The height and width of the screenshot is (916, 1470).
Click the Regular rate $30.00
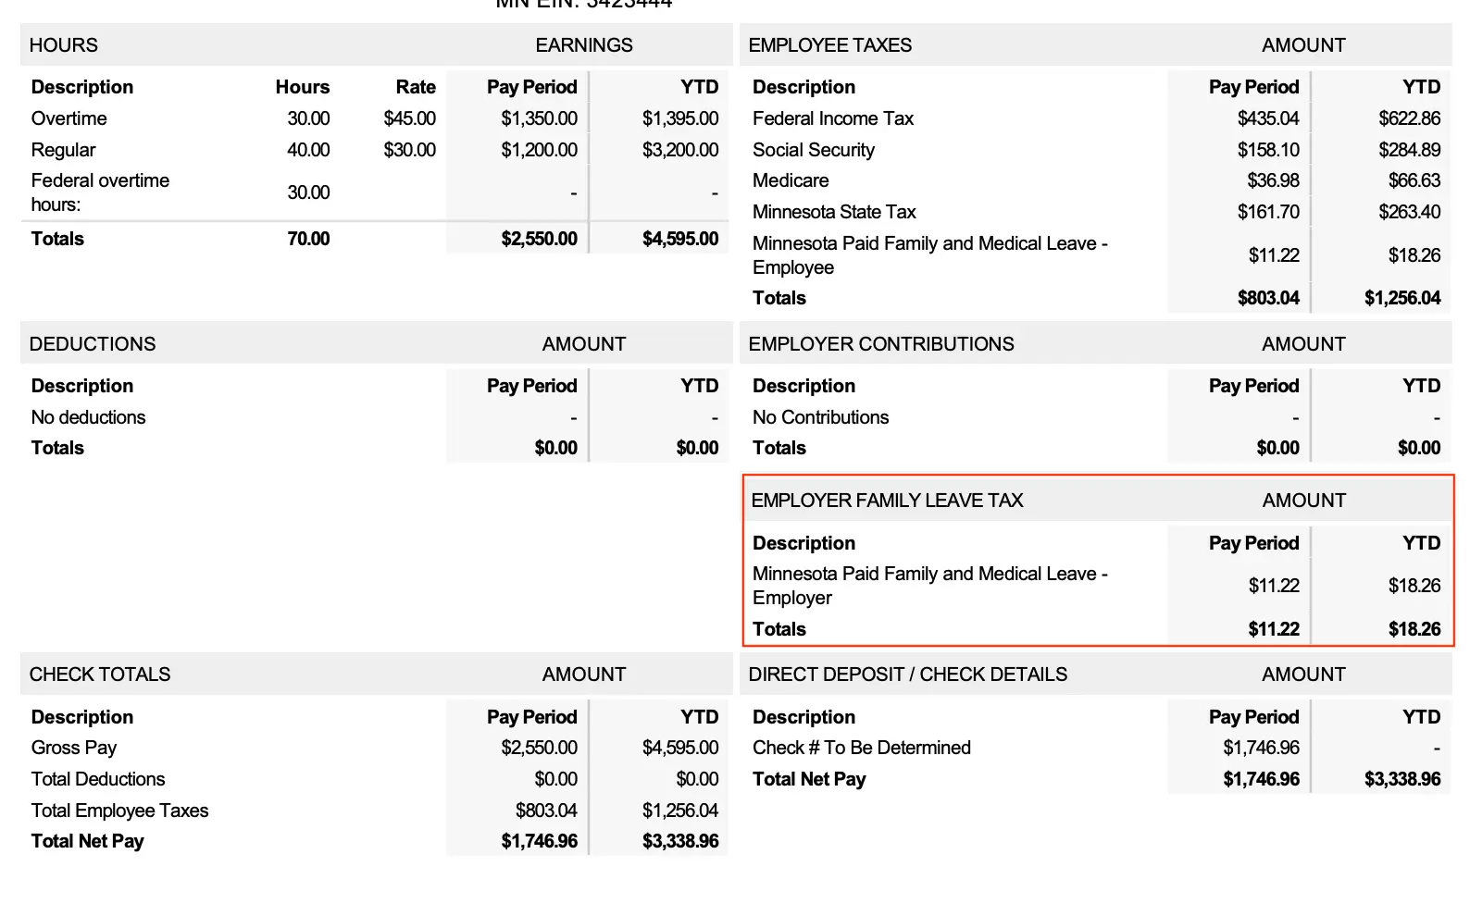tap(409, 150)
